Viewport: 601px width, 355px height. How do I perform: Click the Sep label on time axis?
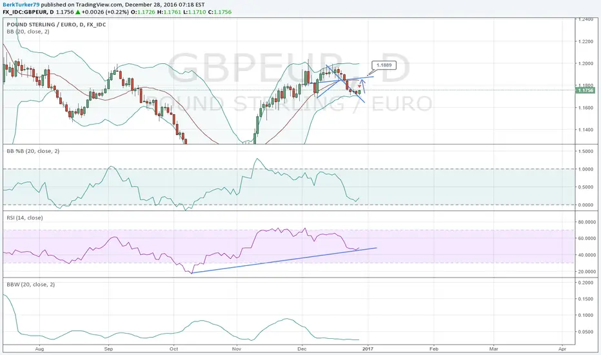click(x=108, y=349)
